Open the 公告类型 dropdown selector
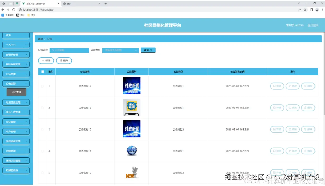Viewport: 325px width, 186px height. 120,50
